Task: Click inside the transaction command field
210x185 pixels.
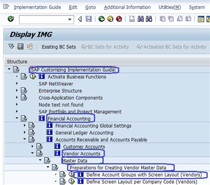Action: pyautogui.click(x=43, y=20)
